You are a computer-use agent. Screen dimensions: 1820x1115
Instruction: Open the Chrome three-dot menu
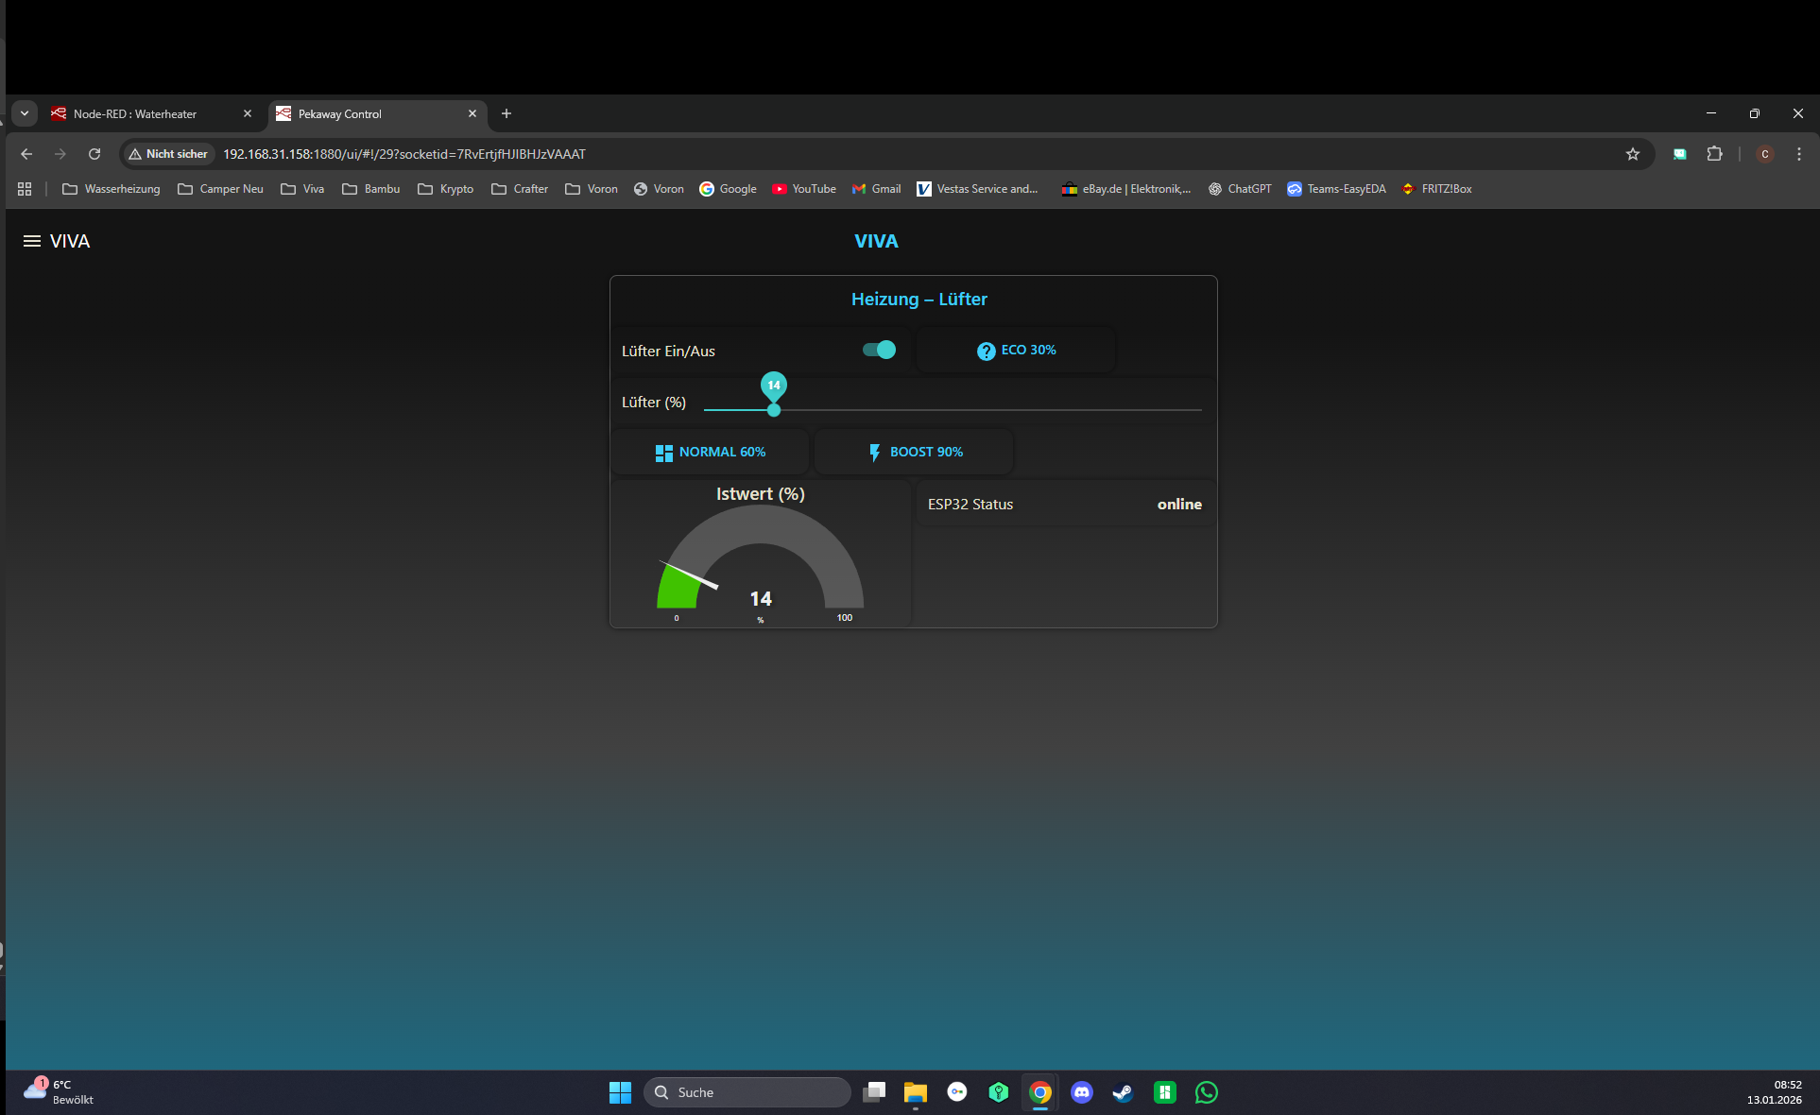coord(1799,154)
